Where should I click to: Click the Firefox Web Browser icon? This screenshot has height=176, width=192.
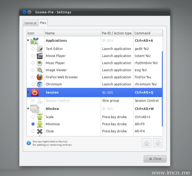[40, 77]
